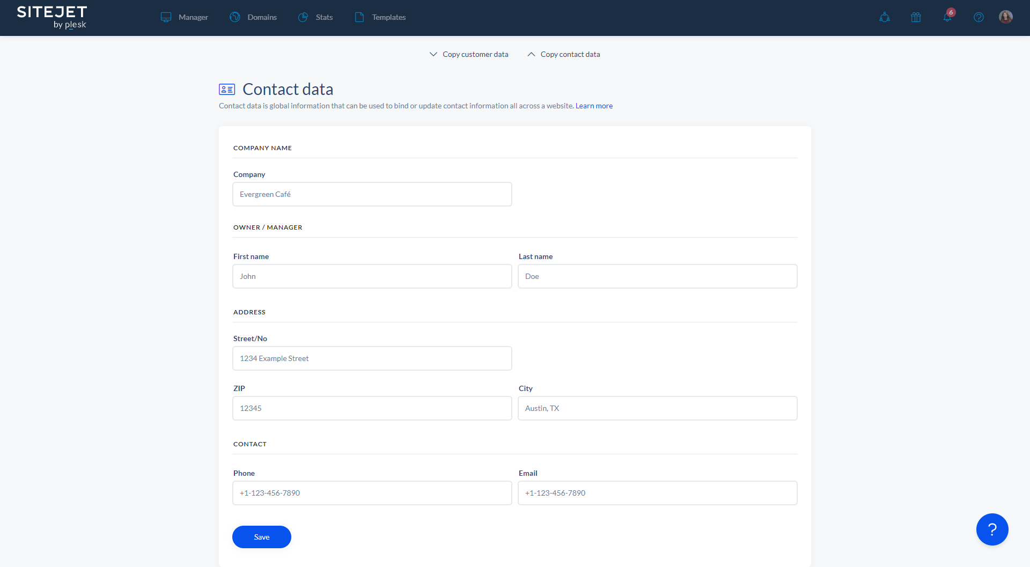
Task: Collapse Copy contact data section
Action: click(x=564, y=54)
